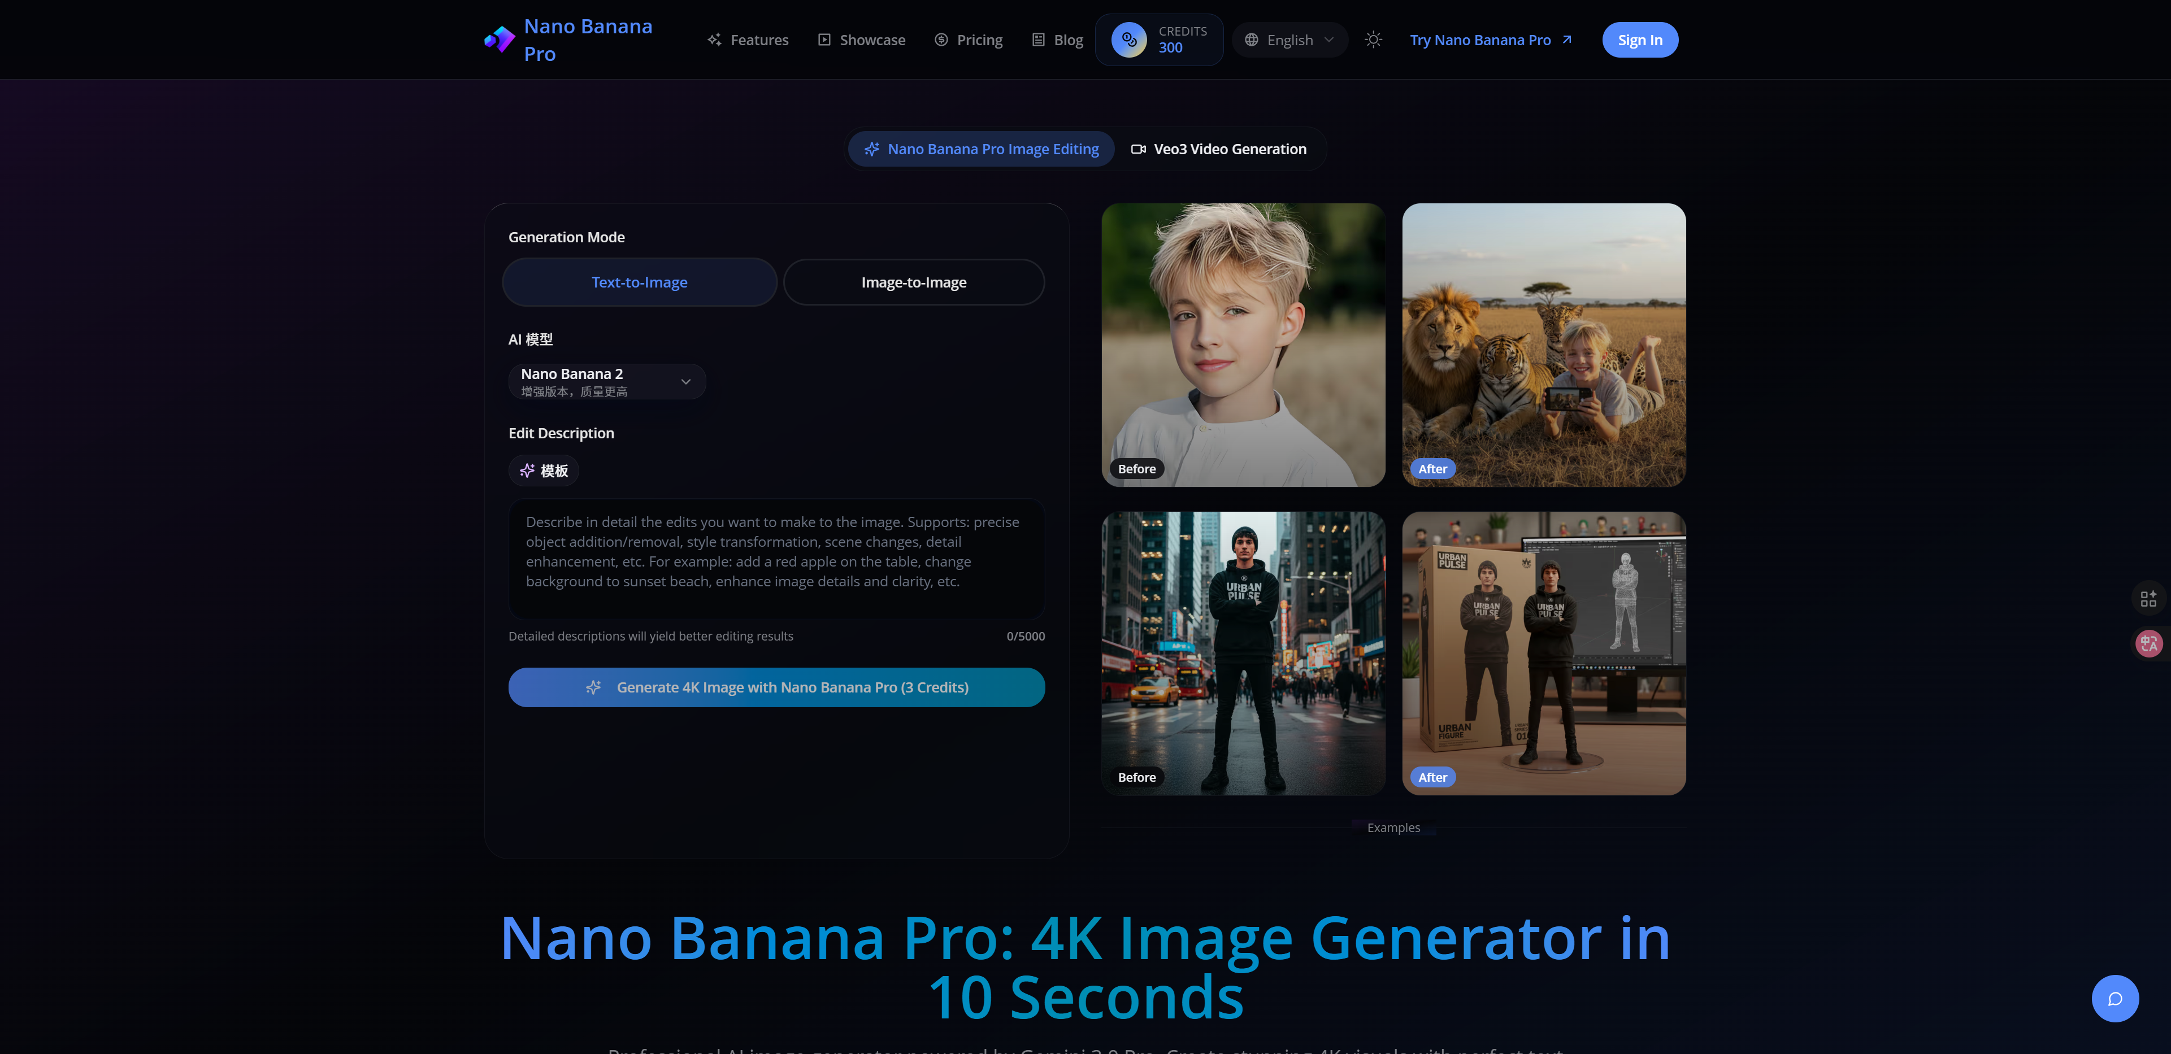
Task: Click the pink translate icon on right edge
Action: (x=2148, y=643)
